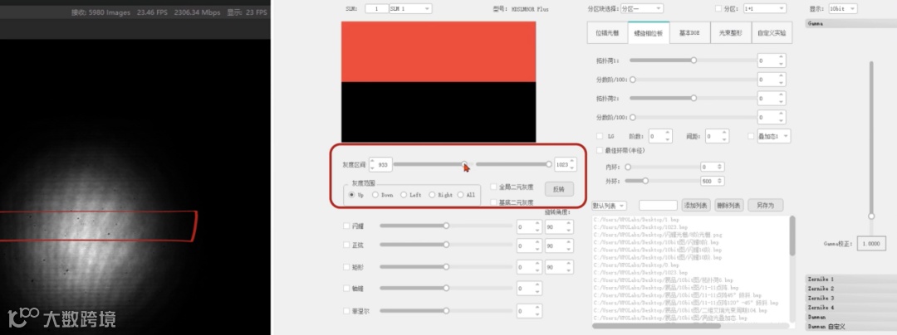Image resolution: width=897 pixels, height=335 pixels.
Task: Expand the 叠加态1 dropdown
Action: 773,136
